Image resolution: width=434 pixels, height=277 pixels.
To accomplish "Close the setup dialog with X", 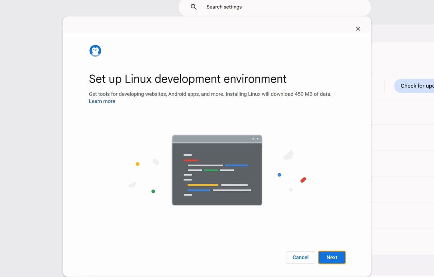I will tap(358, 29).
